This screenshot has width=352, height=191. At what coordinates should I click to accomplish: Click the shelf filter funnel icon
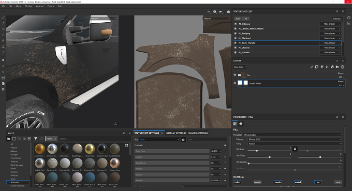pyautogui.click(x=36, y=139)
